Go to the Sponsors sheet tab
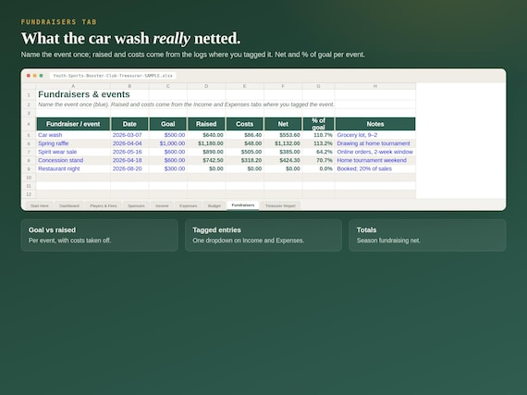527x395 pixels. point(136,205)
